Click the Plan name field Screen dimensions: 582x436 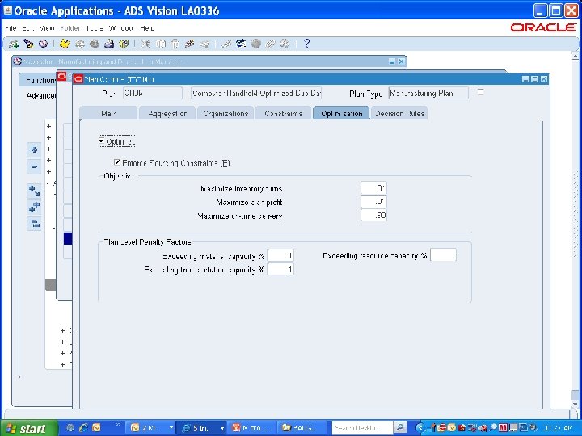click(x=153, y=93)
